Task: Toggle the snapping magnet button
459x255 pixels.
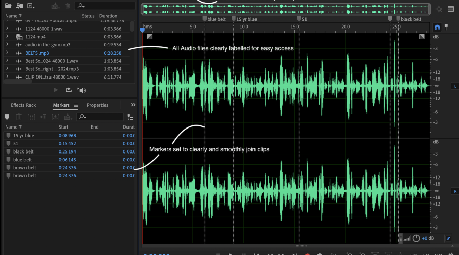Action: point(437,27)
